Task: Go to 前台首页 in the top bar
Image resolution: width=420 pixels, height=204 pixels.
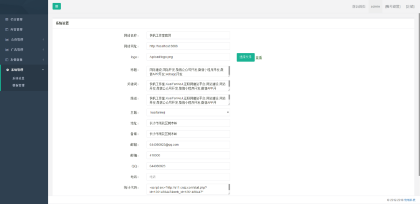Action: tap(359, 7)
